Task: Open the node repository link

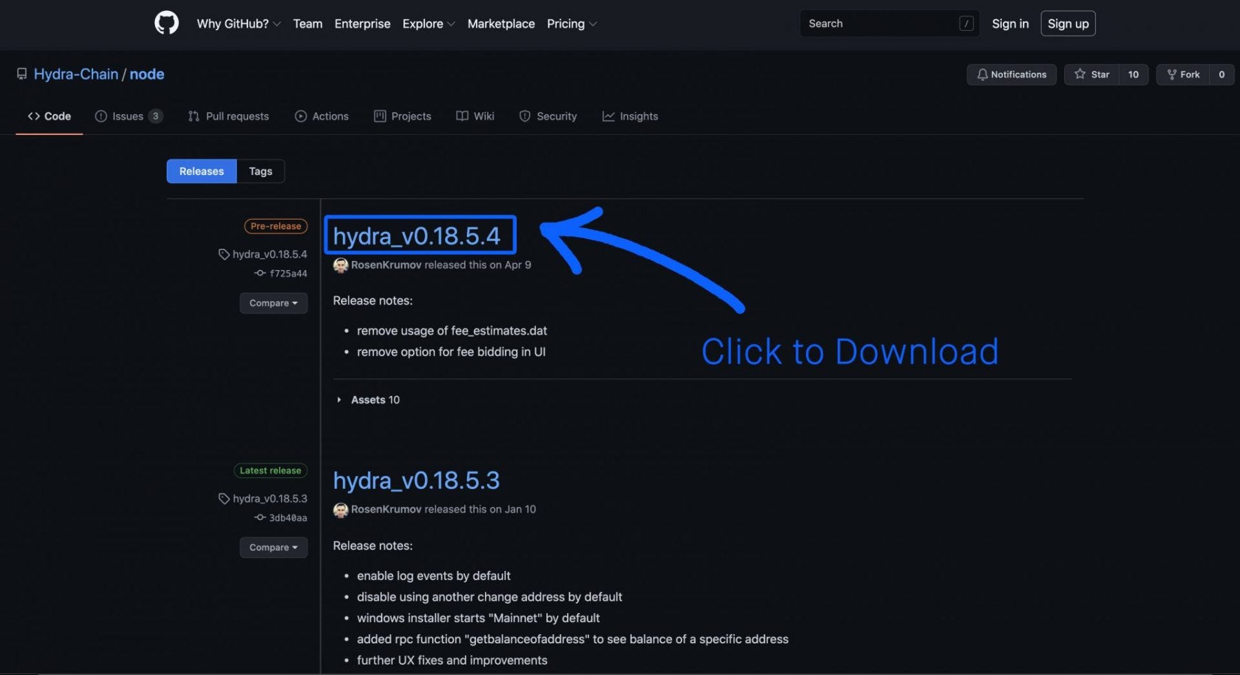Action: click(147, 74)
